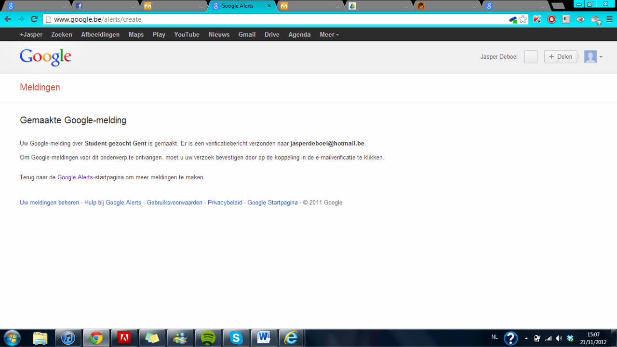Switch to the first Google tab
Viewport: 617px width, 347px height.
coord(36,6)
